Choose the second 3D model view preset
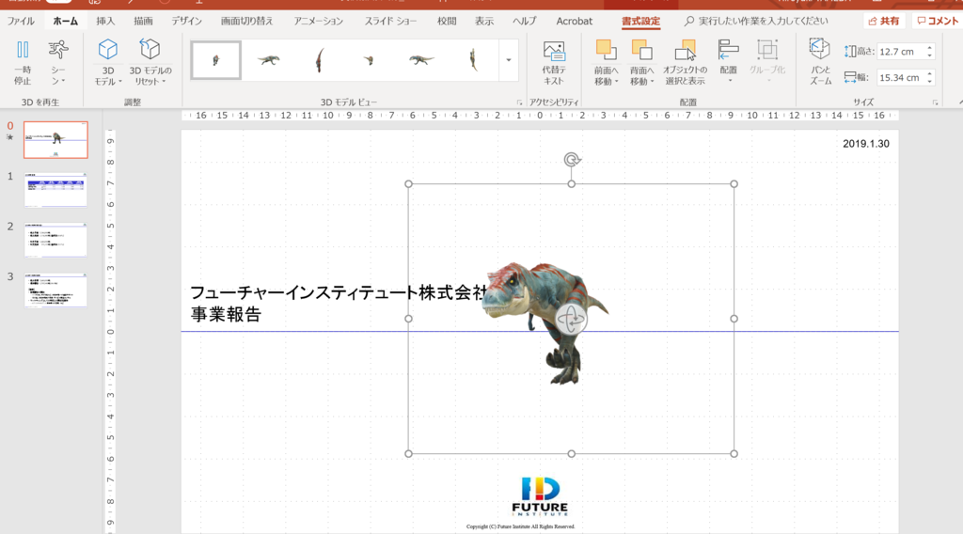The height and width of the screenshot is (534, 963). click(268, 60)
